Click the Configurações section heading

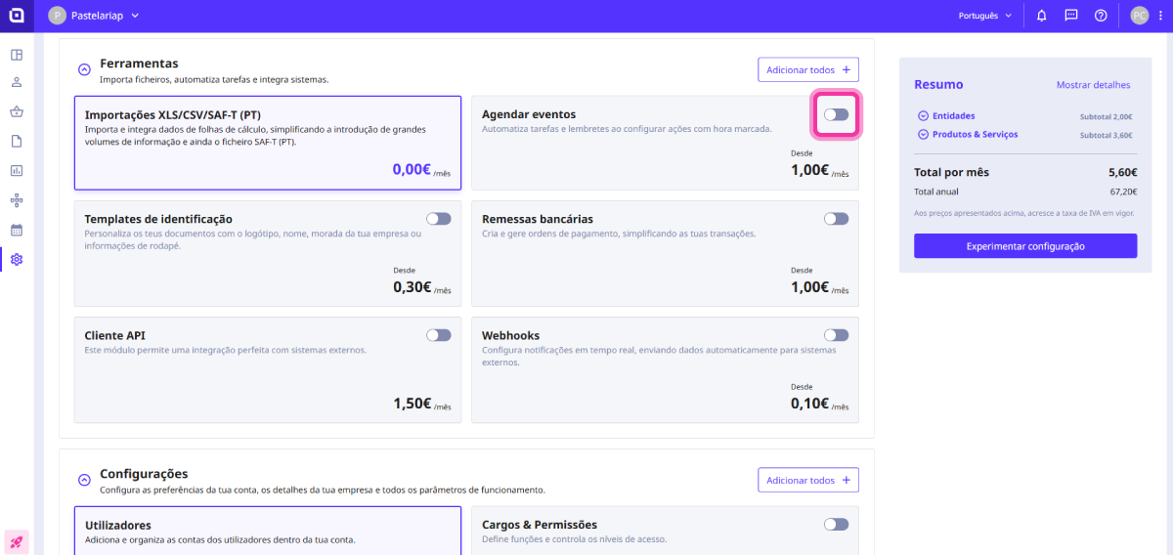pyautogui.click(x=144, y=473)
